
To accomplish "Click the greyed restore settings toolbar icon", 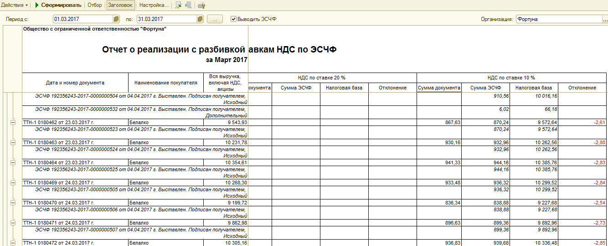I will pos(188,5).
